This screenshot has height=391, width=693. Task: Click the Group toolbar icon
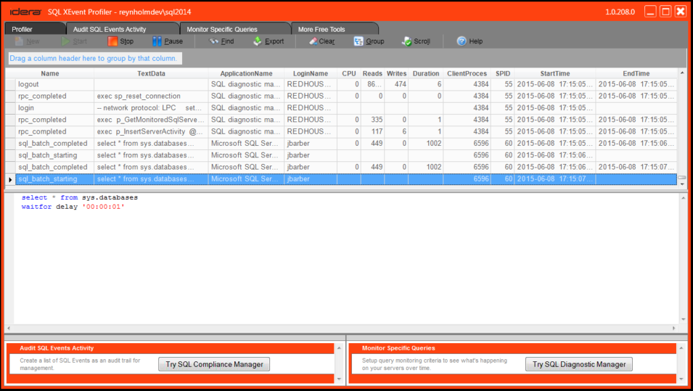[359, 41]
